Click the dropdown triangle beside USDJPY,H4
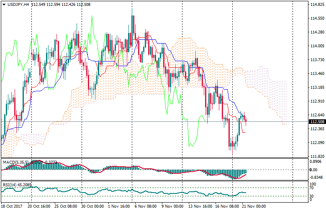Viewport: 326px width, 211px height. pyautogui.click(x=4, y=4)
